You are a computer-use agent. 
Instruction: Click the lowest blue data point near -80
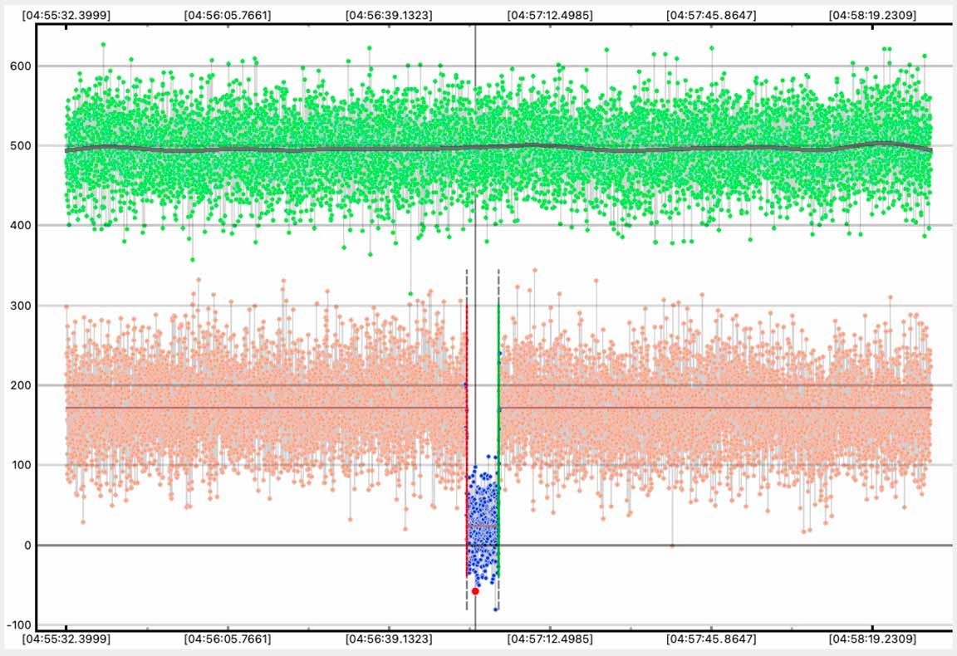pos(495,609)
